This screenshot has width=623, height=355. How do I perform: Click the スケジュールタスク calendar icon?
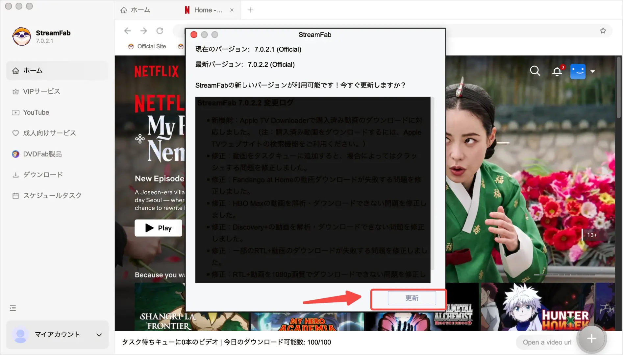coord(15,196)
